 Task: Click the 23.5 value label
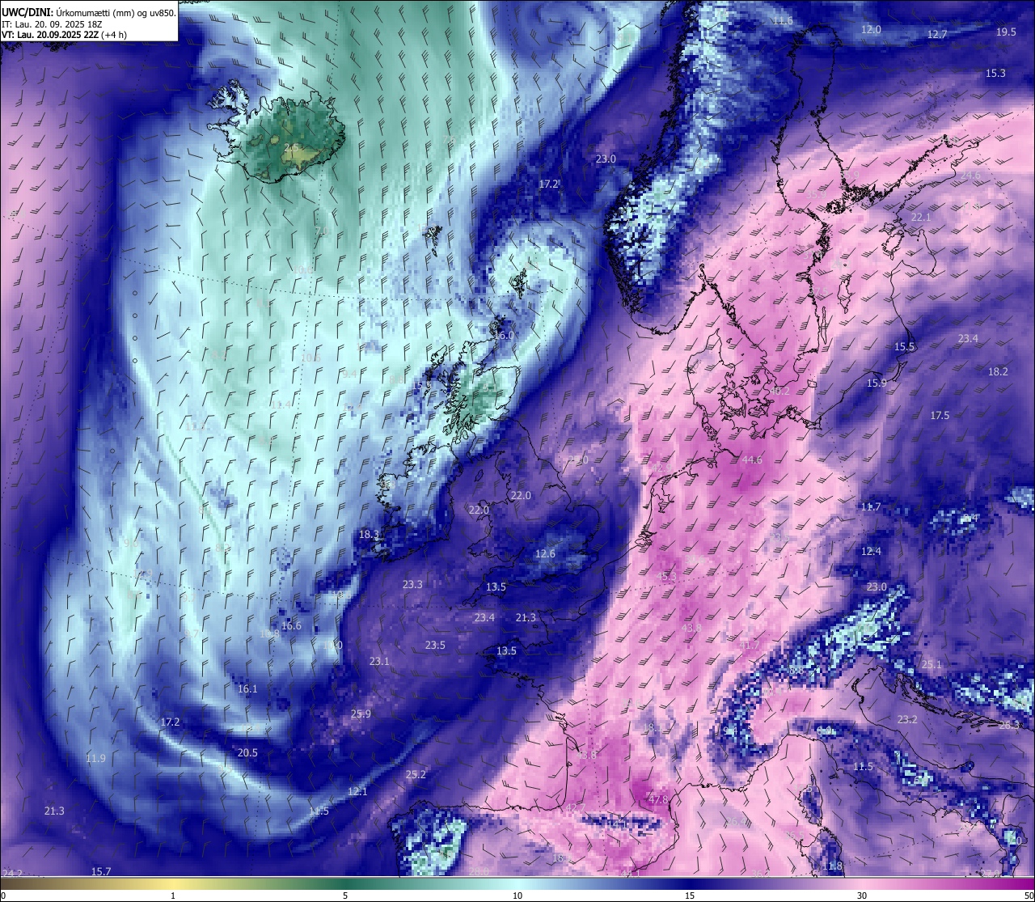tap(435, 646)
